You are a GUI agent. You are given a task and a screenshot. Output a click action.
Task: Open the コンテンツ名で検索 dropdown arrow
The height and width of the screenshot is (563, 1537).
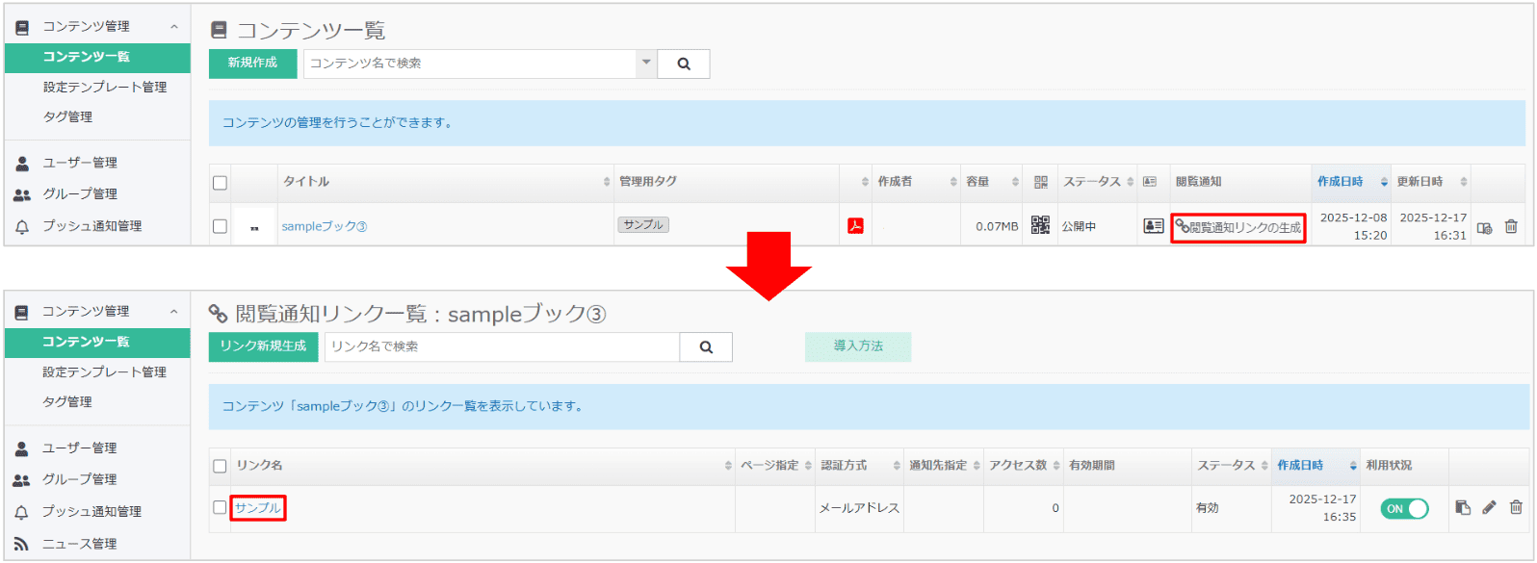tap(646, 64)
